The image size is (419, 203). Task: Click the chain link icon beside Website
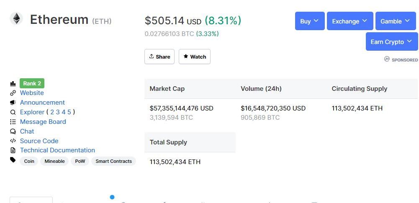pyautogui.click(x=13, y=93)
